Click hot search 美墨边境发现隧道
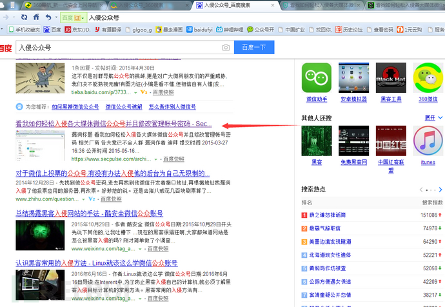Image resolution: width=445 pixels, height=307 pixels. click(x=330, y=242)
